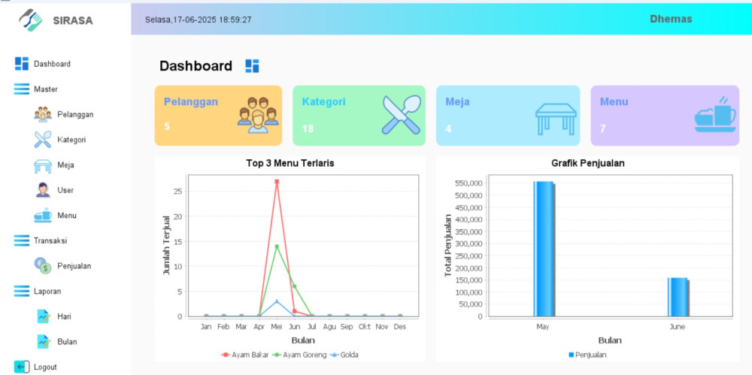Click the people icon on Pelanggan card
The height and width of the screenshot is (375, 752).
pos(258,115)
